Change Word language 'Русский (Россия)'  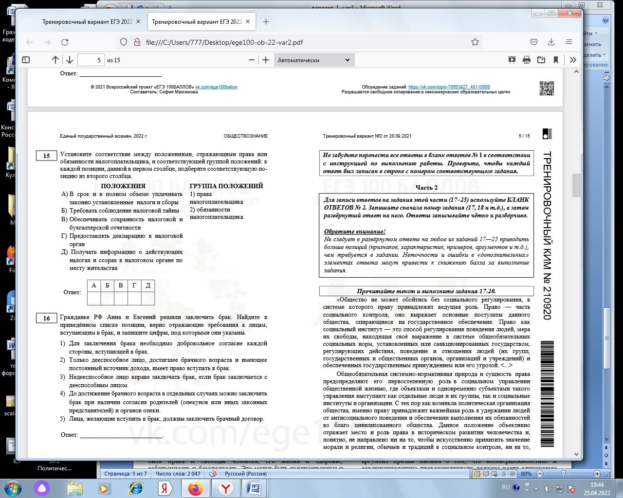click(246, 474)
